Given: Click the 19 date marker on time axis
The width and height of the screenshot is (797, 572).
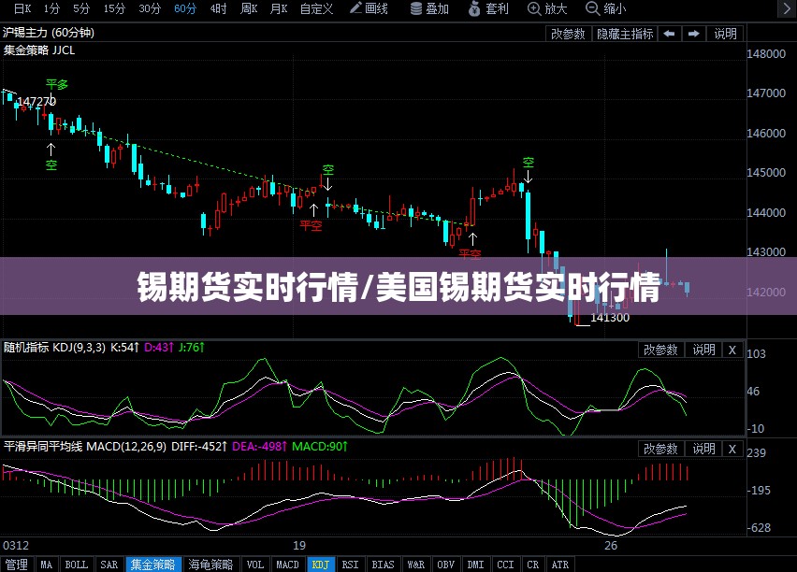Looking at the screenshot, I should pos(299,546).
